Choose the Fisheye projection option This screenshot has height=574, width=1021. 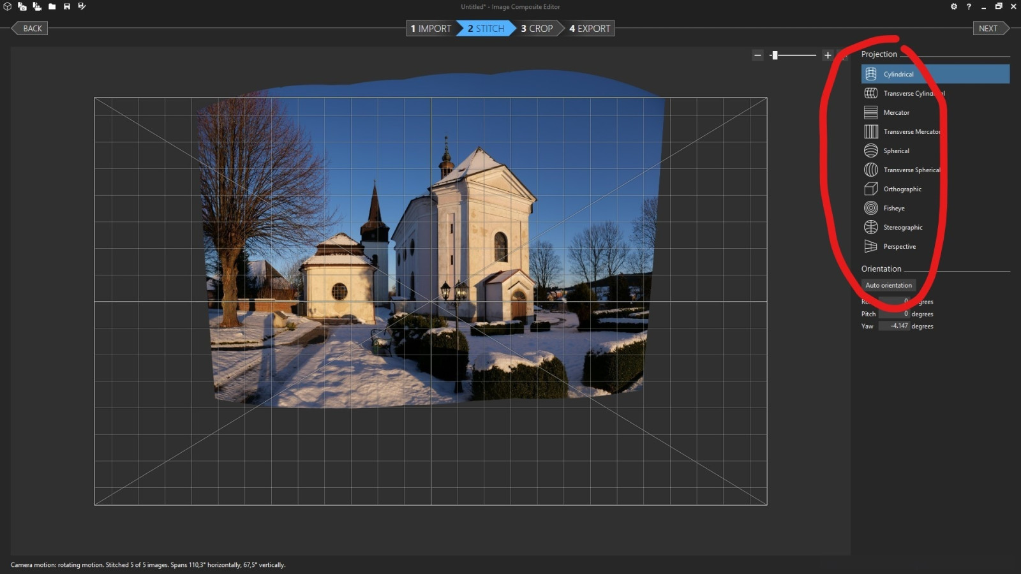click(893, 209)
